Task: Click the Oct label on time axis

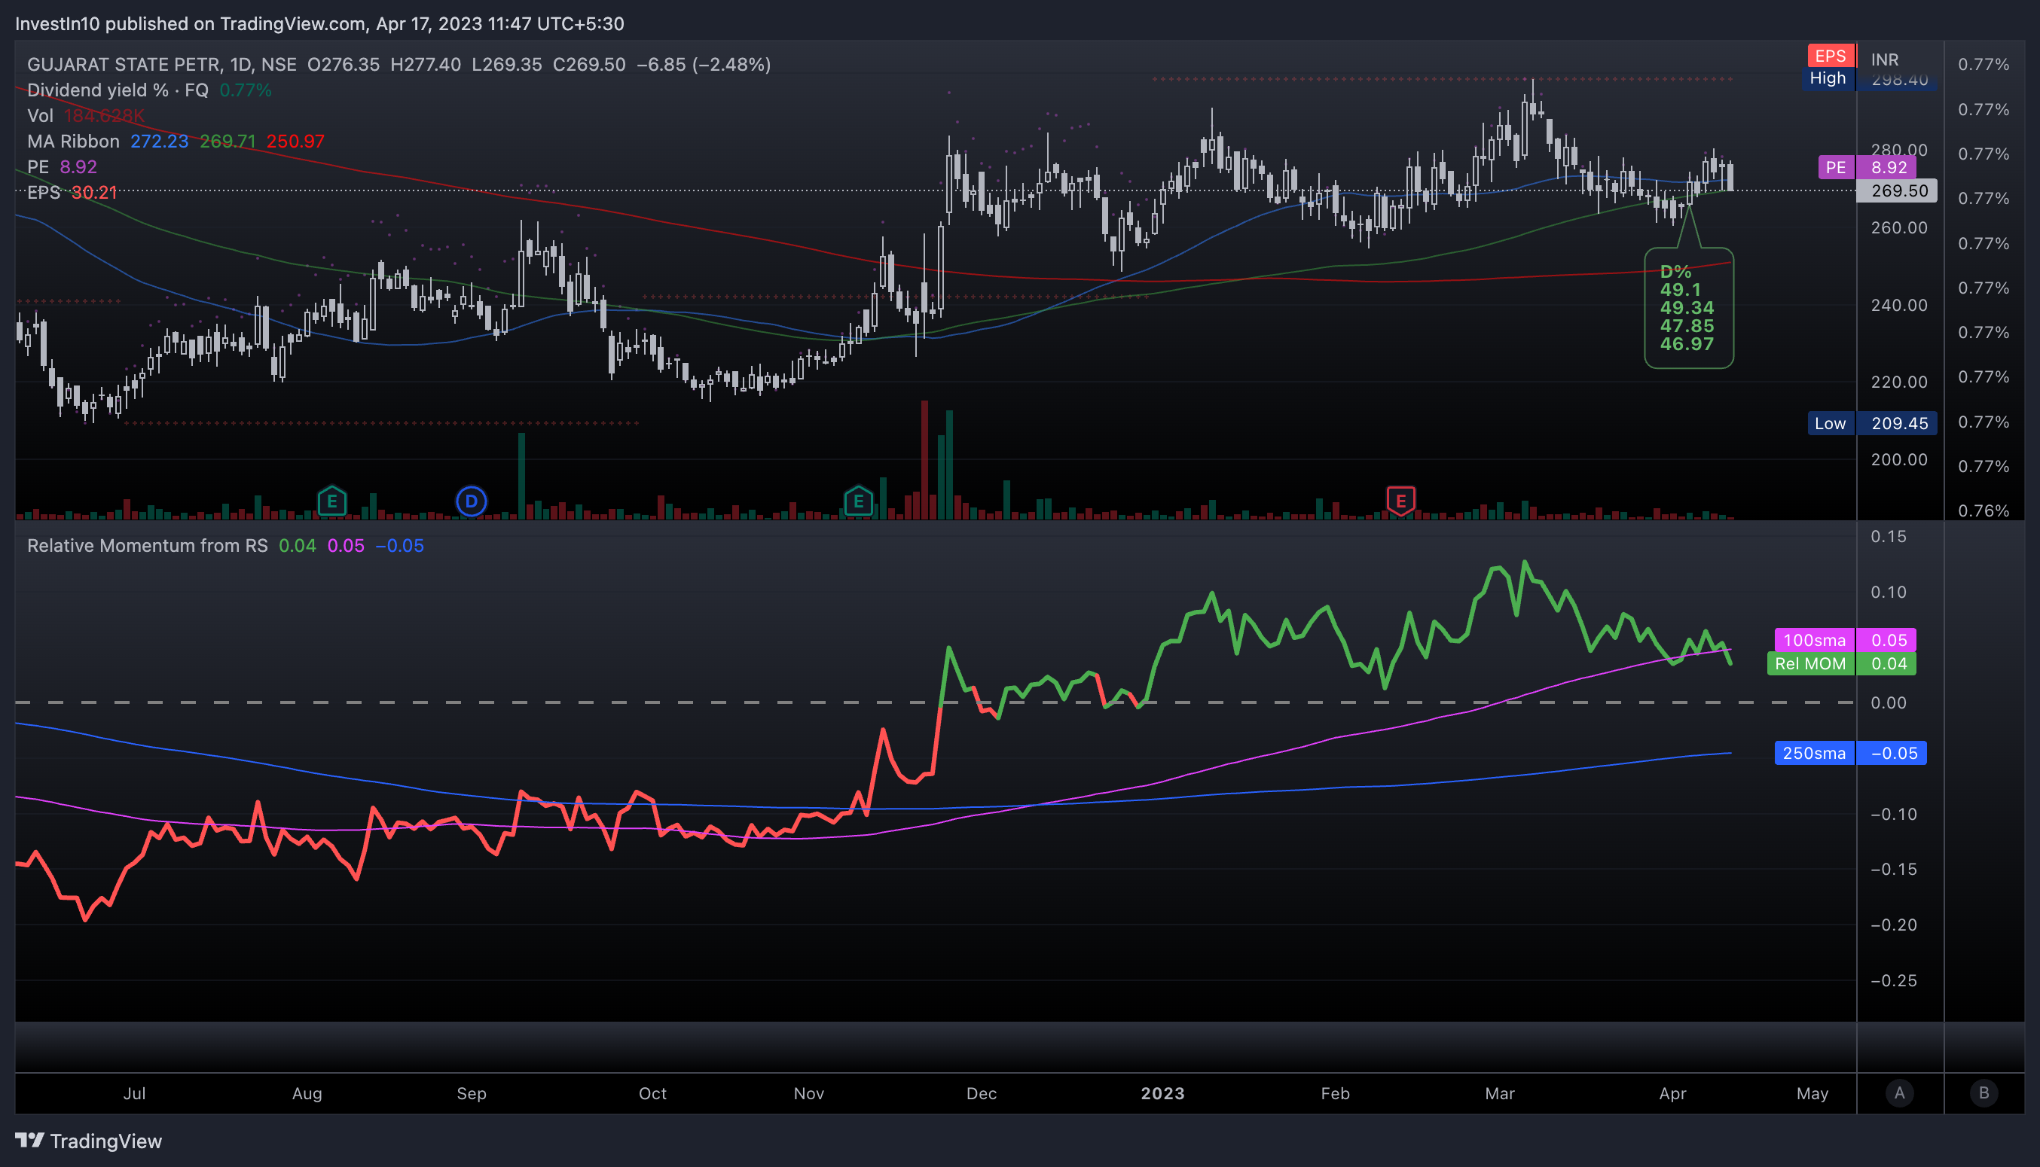Action: click(x=652, y=1093)
